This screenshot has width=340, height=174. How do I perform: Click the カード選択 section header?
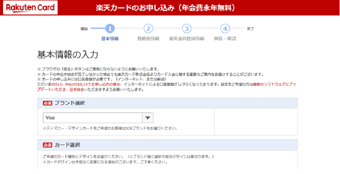click(168, 145)
